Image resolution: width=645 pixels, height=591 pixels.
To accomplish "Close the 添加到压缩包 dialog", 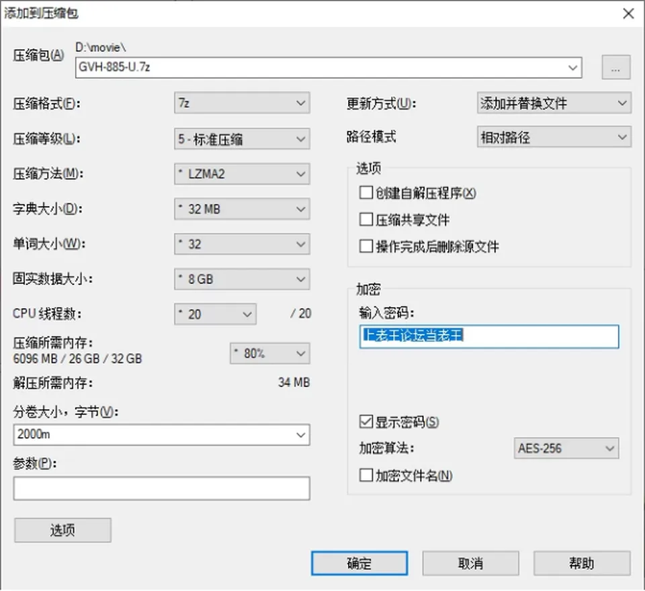I will click(628, 13).
